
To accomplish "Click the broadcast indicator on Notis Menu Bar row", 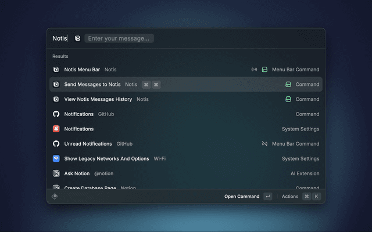I will (x=254, y=70).
